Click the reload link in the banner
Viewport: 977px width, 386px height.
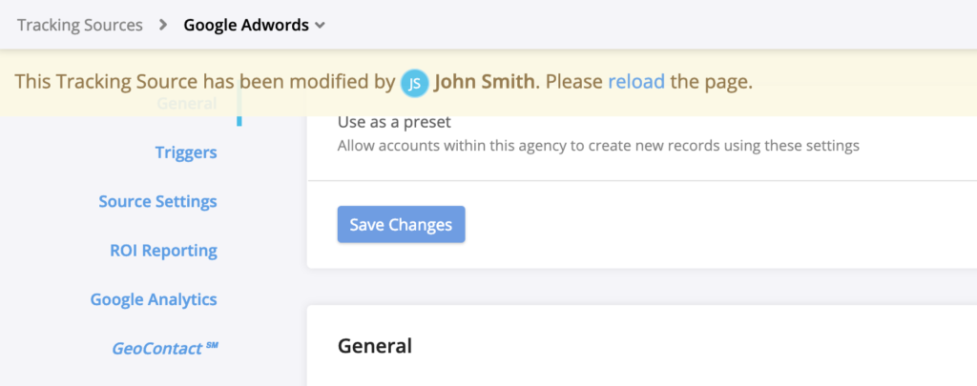[635, 82]
